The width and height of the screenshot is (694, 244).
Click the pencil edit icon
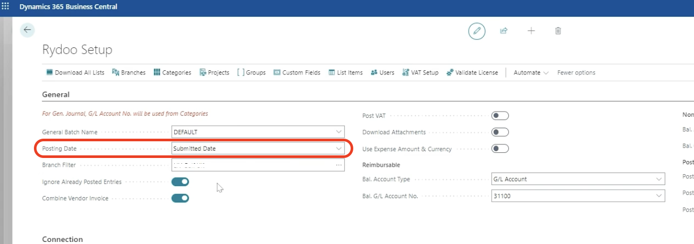pyautogui.click(x=476, y=31)
